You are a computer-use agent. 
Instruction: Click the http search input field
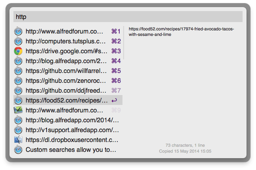[x=128, y=17]
